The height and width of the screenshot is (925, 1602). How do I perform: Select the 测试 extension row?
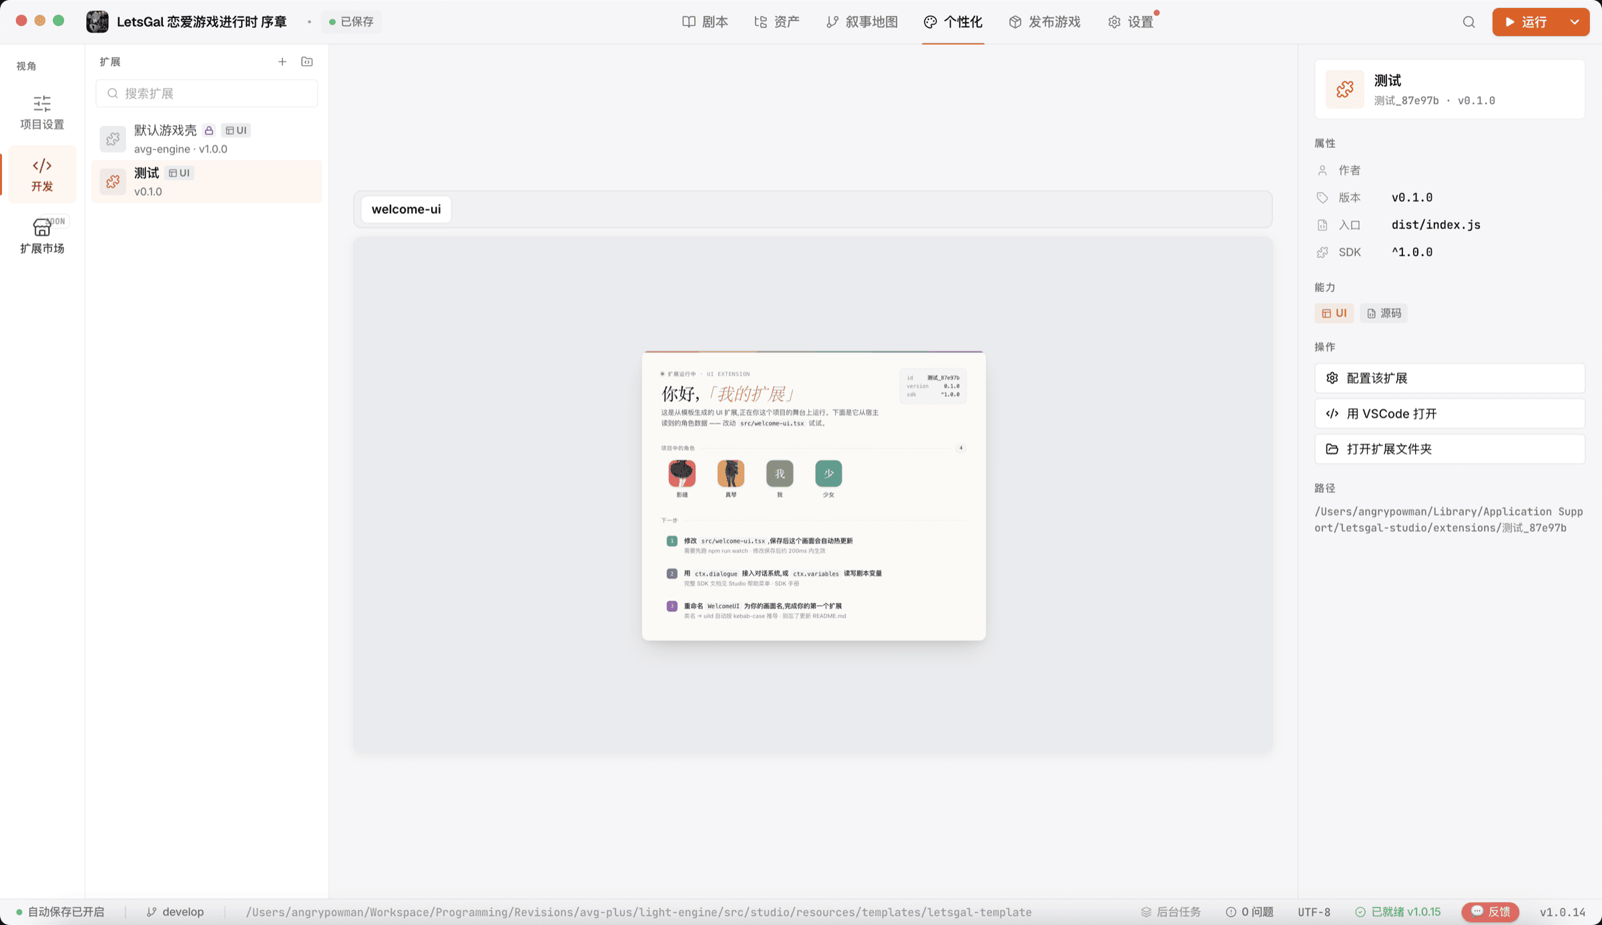(x=207, y=181)
